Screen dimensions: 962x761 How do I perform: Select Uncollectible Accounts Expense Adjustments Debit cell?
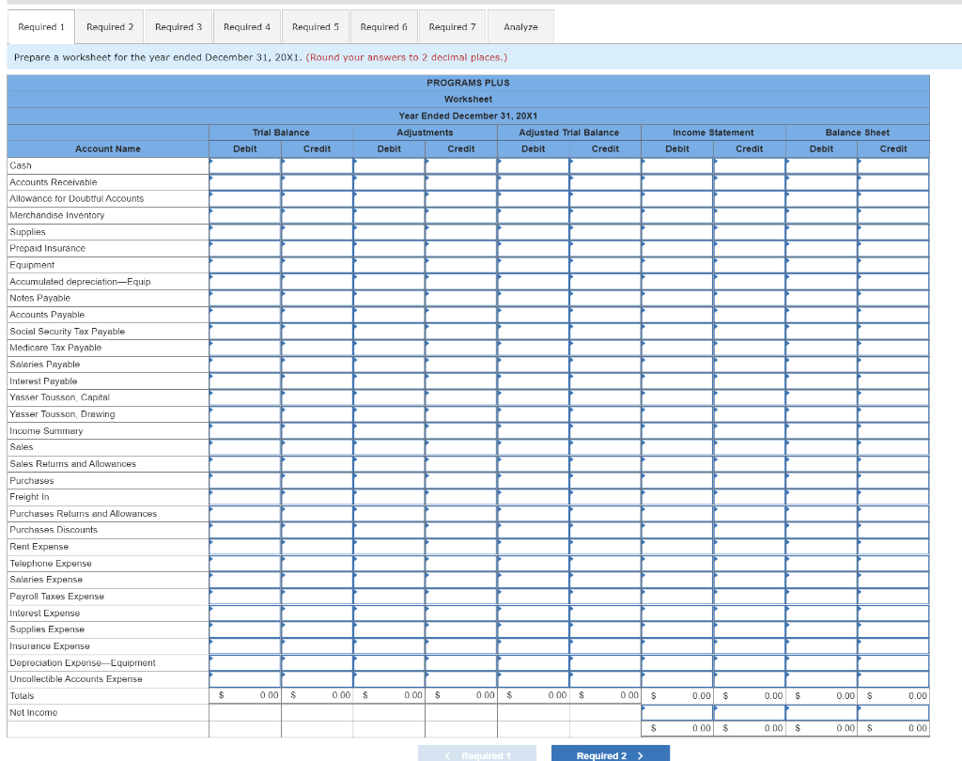[389, 679]
